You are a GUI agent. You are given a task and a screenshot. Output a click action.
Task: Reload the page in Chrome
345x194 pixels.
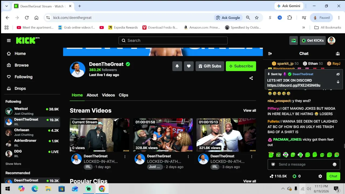pyautogui.click(x=27, y=18)
